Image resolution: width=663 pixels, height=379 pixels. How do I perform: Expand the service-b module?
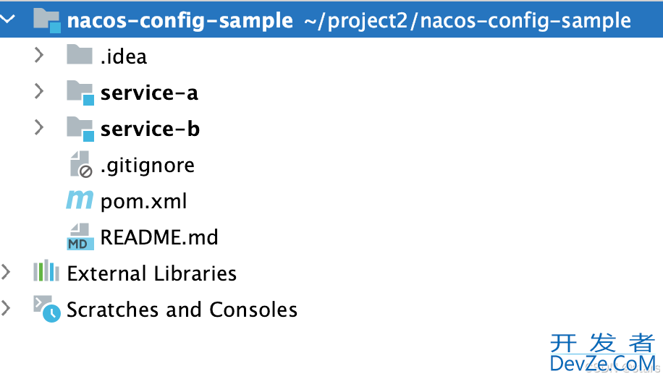[x=39, y=128]
